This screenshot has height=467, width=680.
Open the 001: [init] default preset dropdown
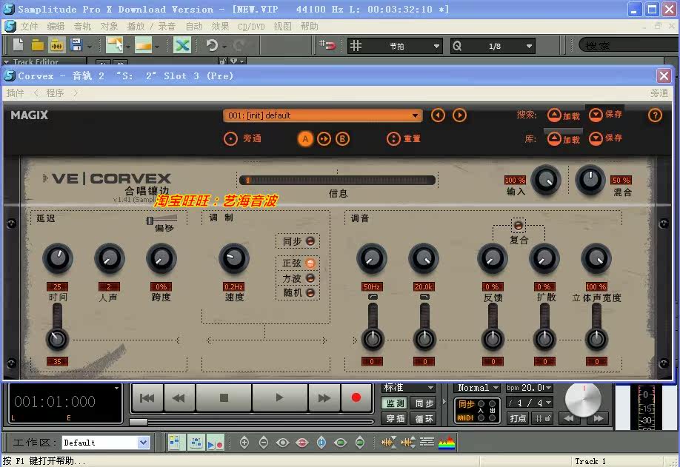(x=322, y=115)
